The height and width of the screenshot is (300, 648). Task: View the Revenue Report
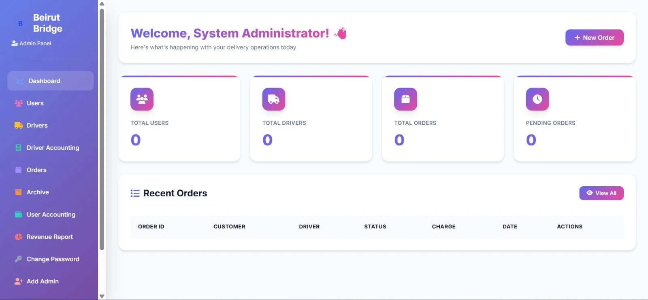click(x=51, y=237)
